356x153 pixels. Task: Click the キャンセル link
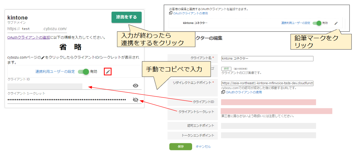tap(203, 147)
